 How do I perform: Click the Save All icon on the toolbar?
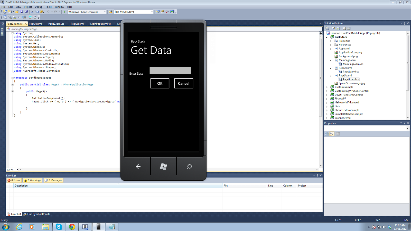click(26, 12)
